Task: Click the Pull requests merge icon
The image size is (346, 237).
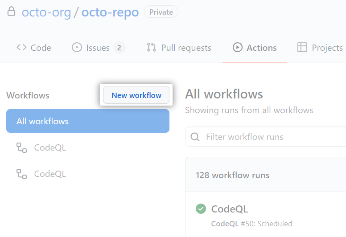Action: click(152, 47)
